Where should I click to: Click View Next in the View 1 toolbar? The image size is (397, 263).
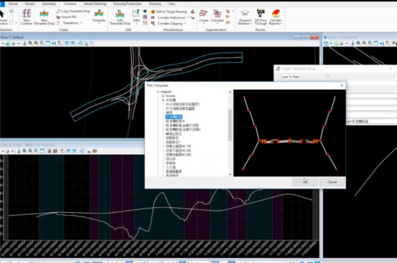(73, 44)
